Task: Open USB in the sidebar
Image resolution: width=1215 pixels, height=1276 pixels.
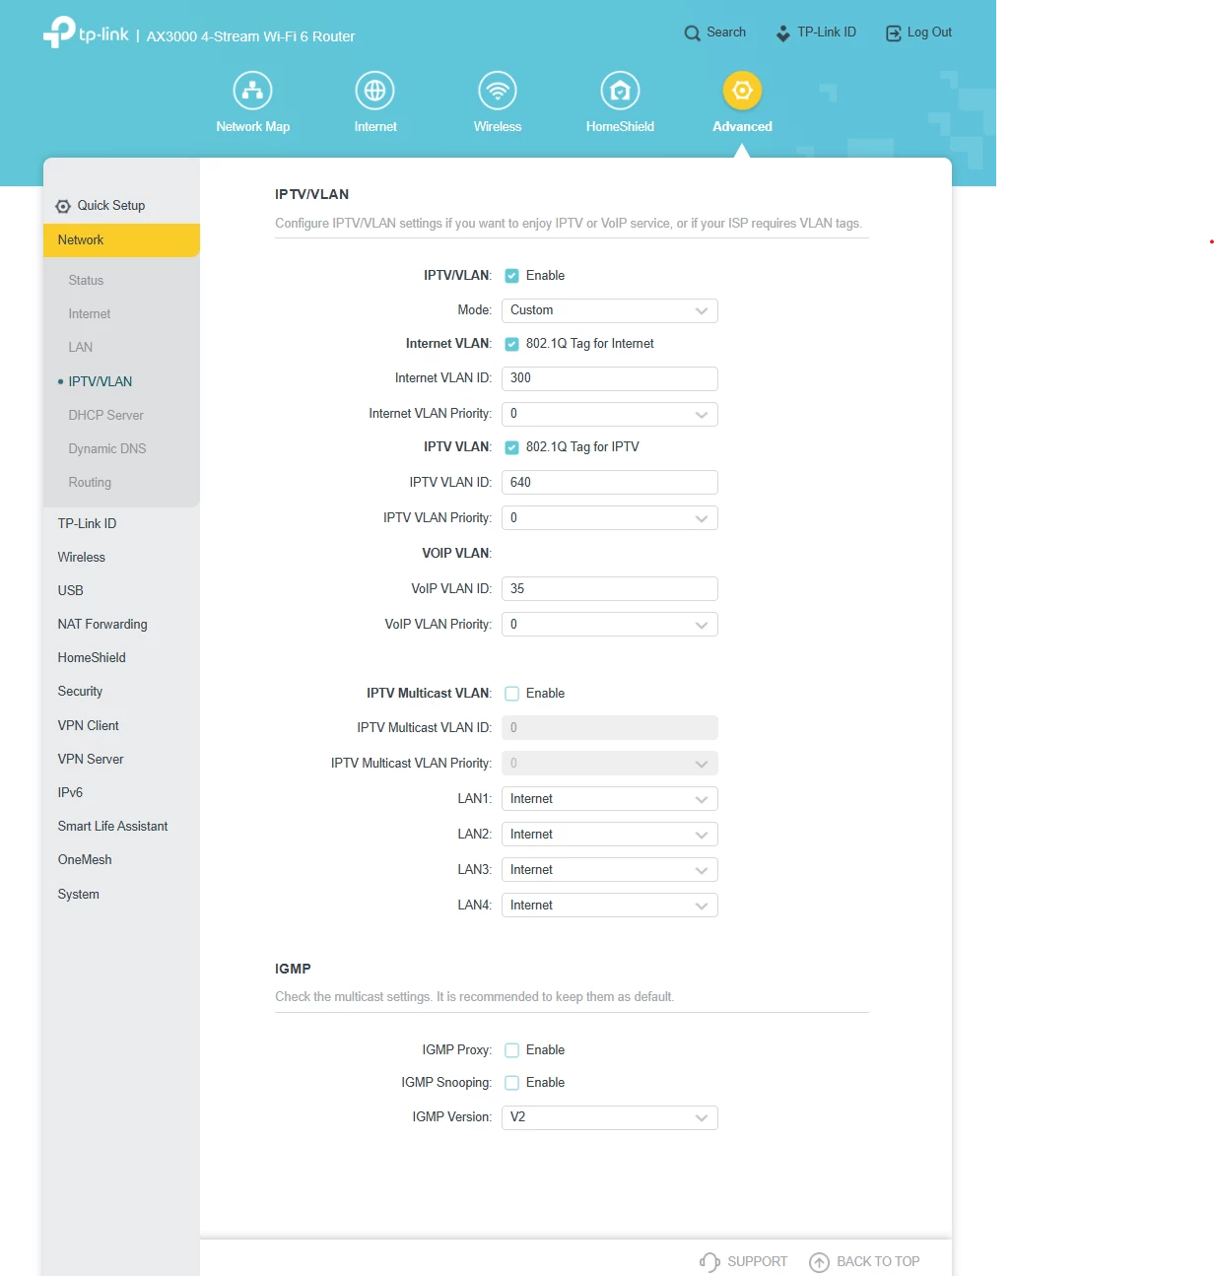Action: coord(70,591)
